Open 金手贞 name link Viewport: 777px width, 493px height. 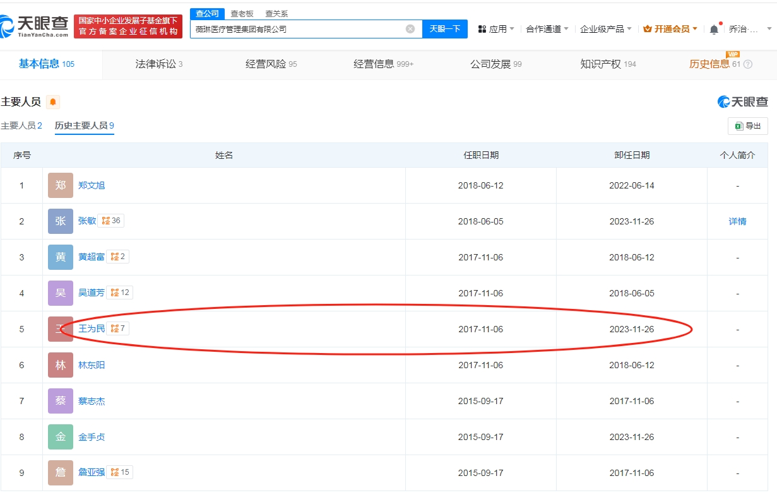click(92, 437)
